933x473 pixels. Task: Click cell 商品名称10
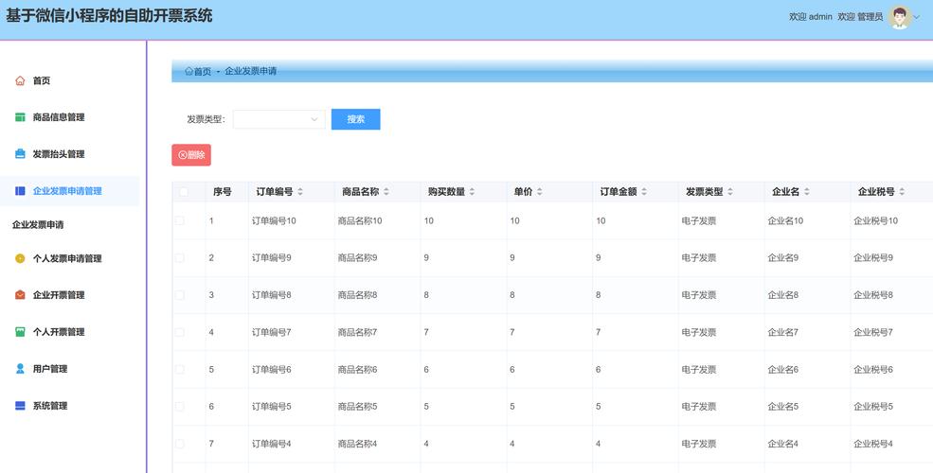[x=360, y=220]
